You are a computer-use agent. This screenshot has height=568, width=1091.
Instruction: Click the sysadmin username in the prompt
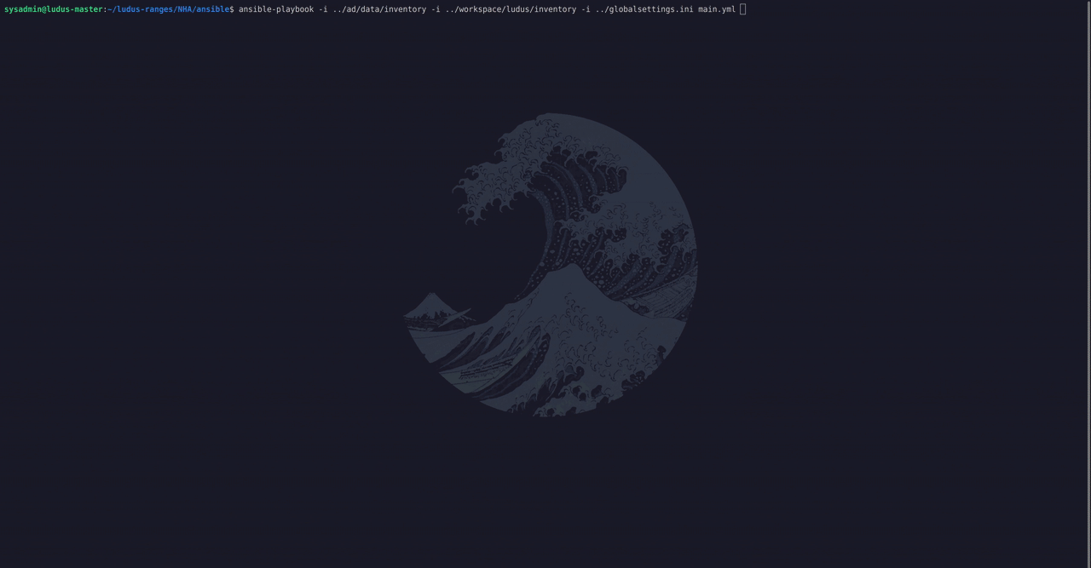pos(23,9)
